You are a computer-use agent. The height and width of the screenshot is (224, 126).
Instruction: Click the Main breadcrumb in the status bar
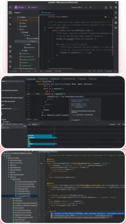(58, 71)
